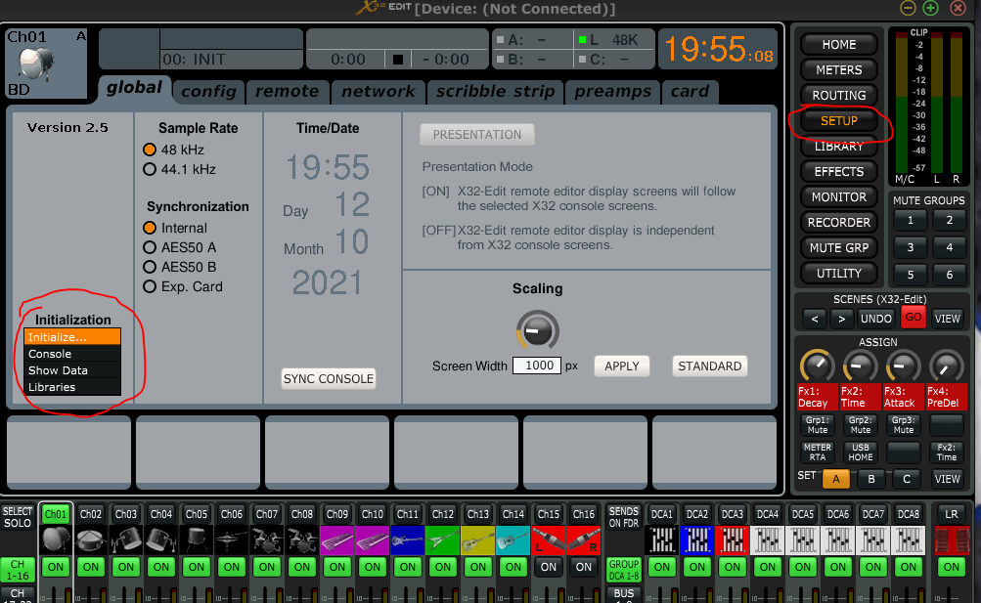
Task: Choose Libraries in the Initialization list
Action: click(72, 387)
